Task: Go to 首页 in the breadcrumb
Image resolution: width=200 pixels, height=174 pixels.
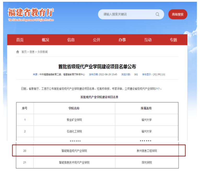Action: click(x=24, y=52)
